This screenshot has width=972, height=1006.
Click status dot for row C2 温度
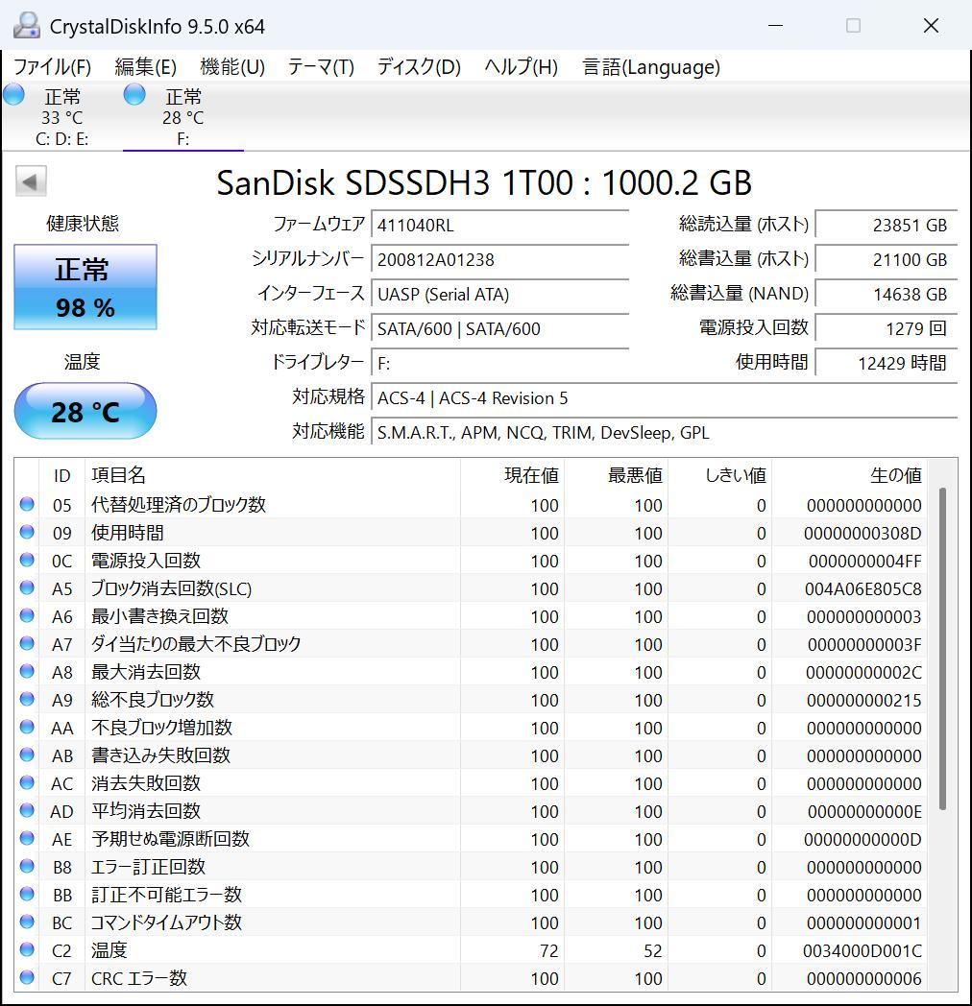[27, 949]
